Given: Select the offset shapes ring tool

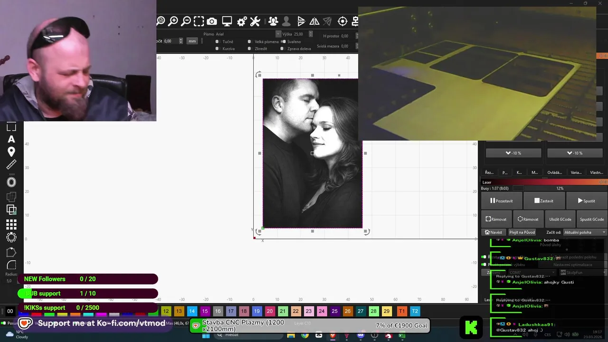Looking at the screenshot, I should pyautogui.click(x=11, y=182).
